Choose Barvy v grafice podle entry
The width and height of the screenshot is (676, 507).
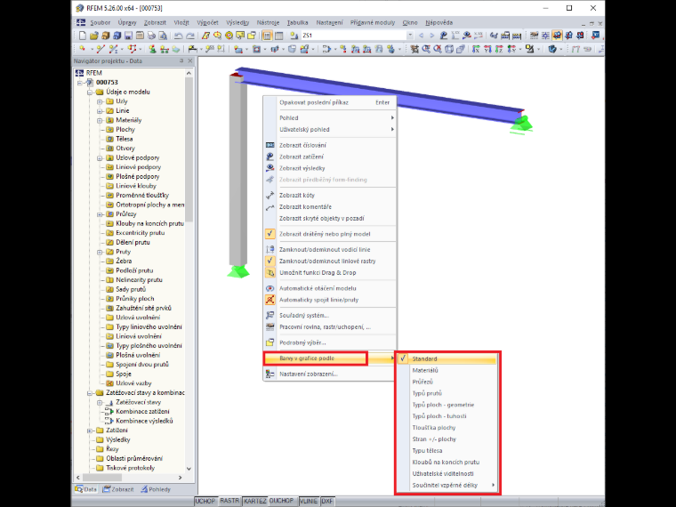[x=329, y=358]
